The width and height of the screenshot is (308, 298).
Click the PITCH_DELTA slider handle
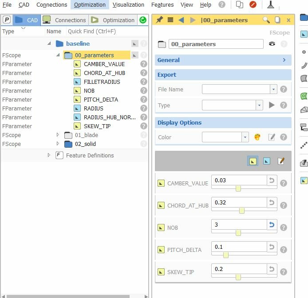226,255
